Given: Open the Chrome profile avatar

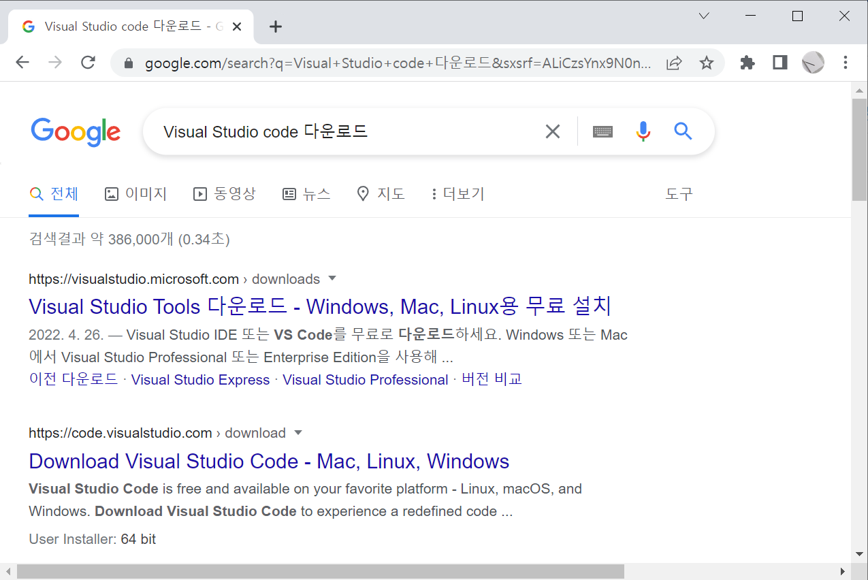Looking at the screenshot, I should pos(813,63).
